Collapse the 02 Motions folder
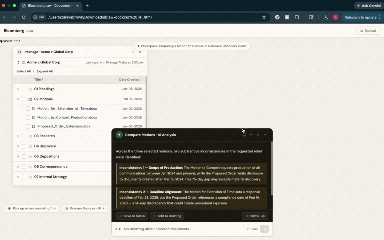The height and width of the screenshot is (240, 384). click(18, 99)
